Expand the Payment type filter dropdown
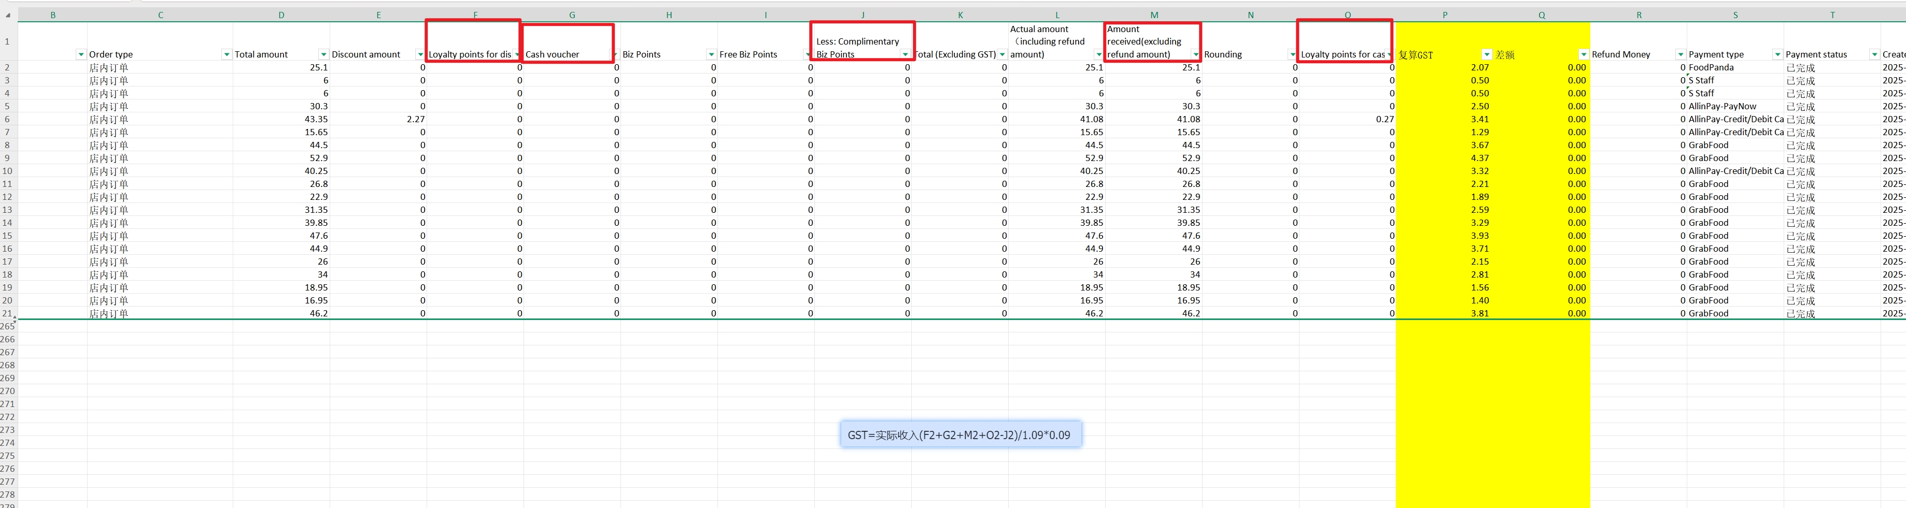 point(1777,55)
